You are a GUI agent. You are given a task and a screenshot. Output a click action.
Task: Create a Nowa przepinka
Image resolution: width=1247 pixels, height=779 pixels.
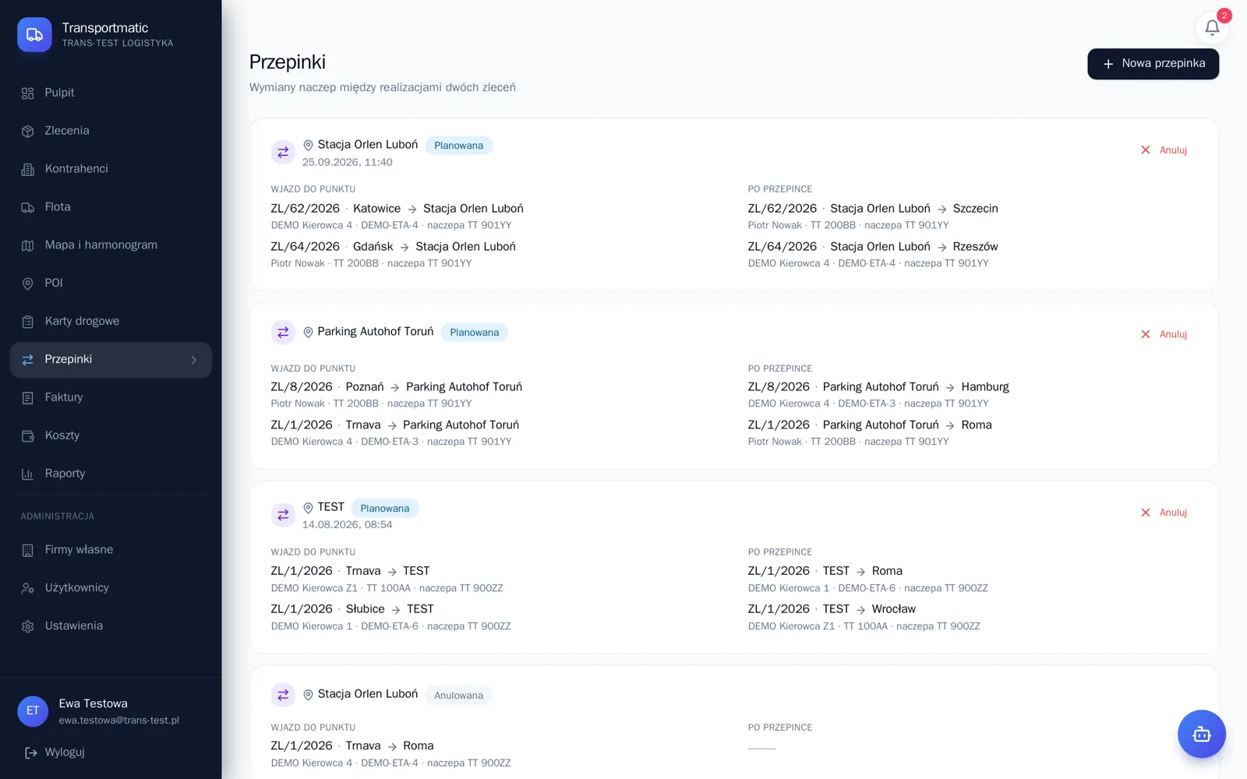coord(1153,64)
